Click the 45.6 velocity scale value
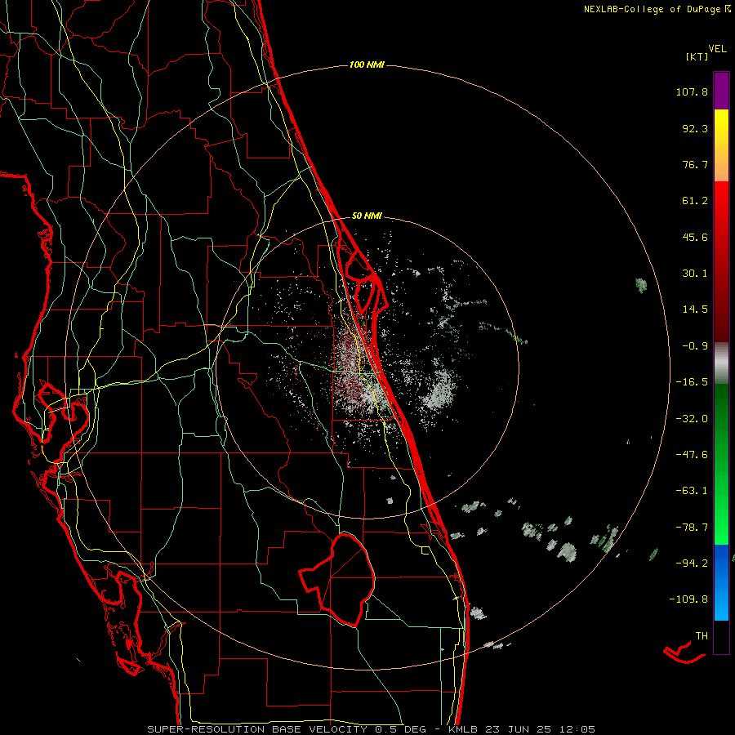This screenshot has width=735, height=735. coord(695,237)
